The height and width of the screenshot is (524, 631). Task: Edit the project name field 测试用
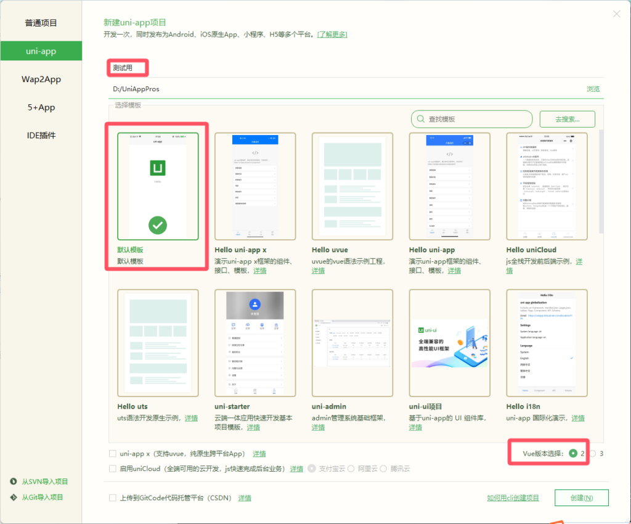(356, 68)
